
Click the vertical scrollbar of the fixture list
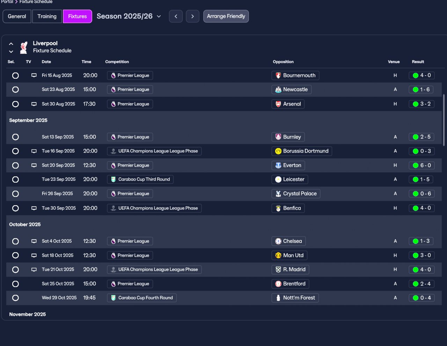point(444,120)
